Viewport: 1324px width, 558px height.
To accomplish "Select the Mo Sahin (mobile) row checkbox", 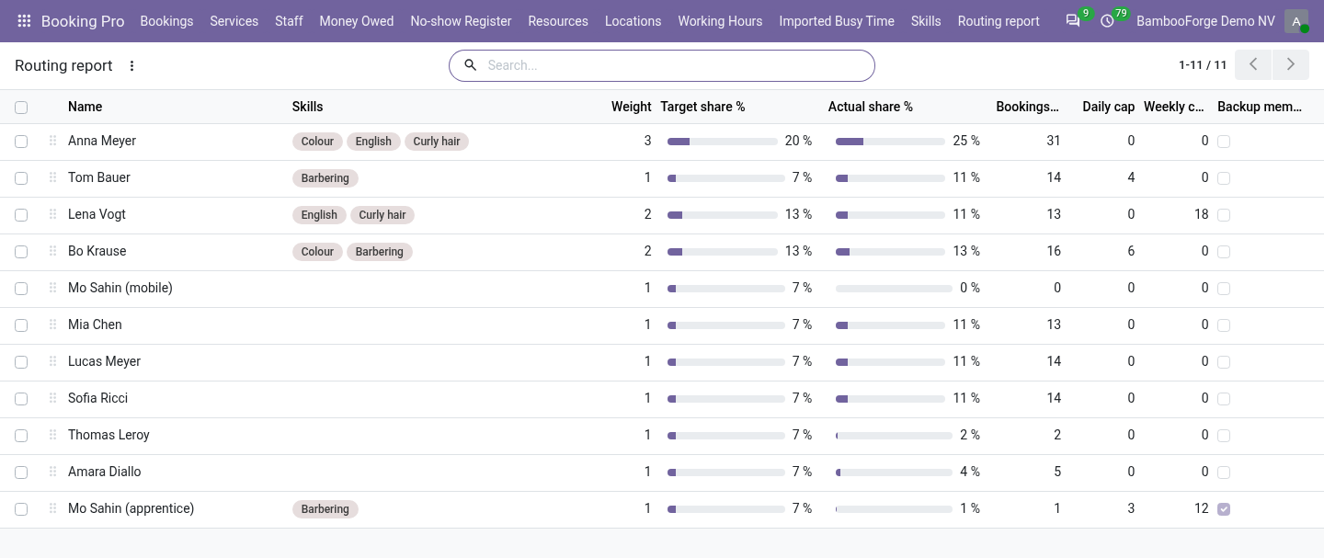I will tap(21, 289).
